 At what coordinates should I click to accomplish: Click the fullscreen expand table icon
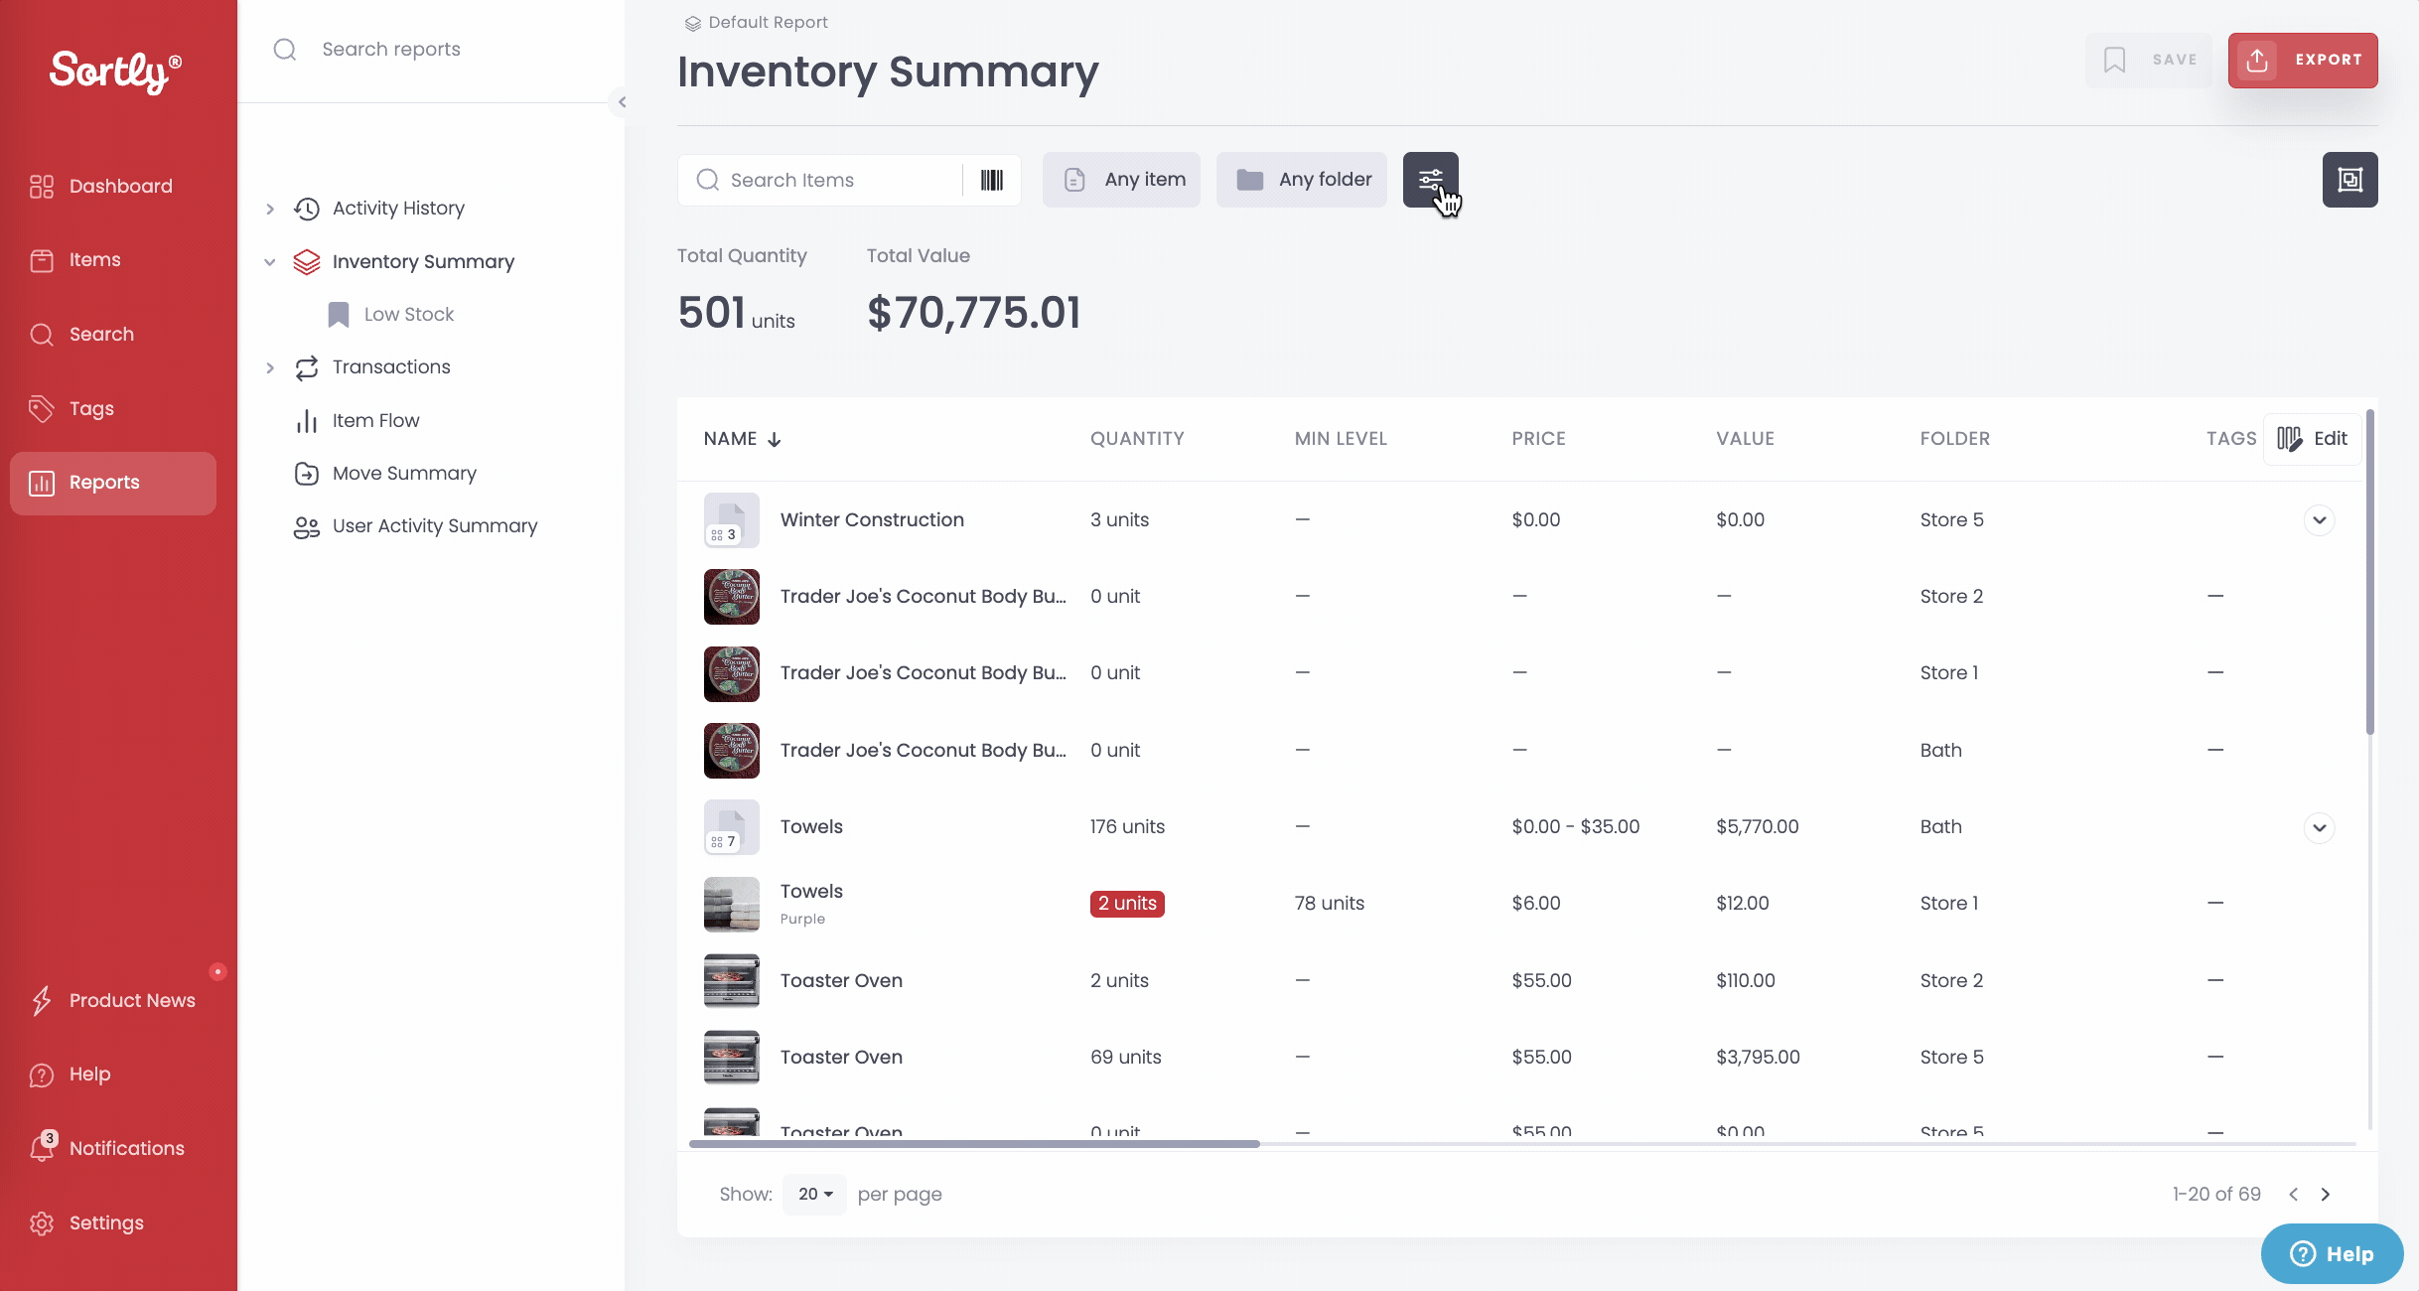pyautogui.click(x=2349, y=180)
